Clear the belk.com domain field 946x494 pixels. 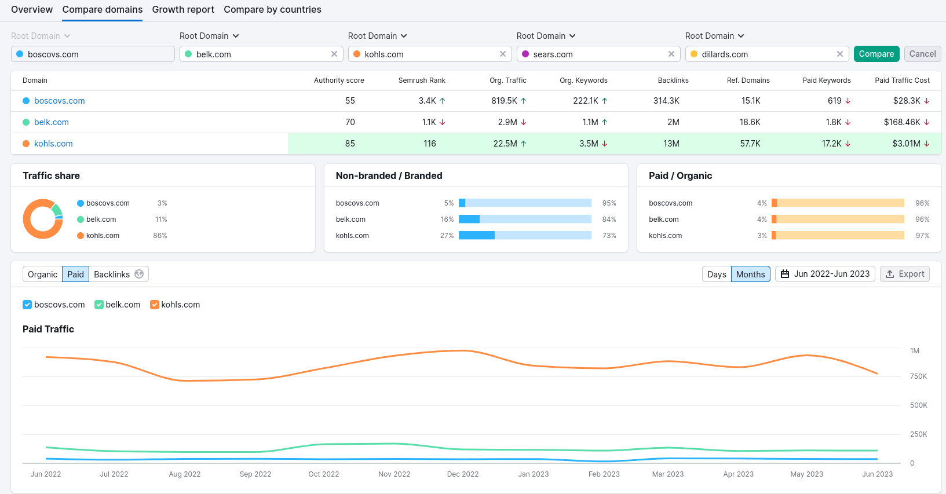click(x=334, y=54)
